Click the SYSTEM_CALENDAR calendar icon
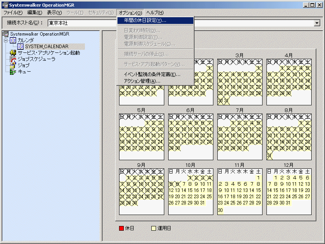The width and height of the screenshot is (325, 244). point(20,47)
